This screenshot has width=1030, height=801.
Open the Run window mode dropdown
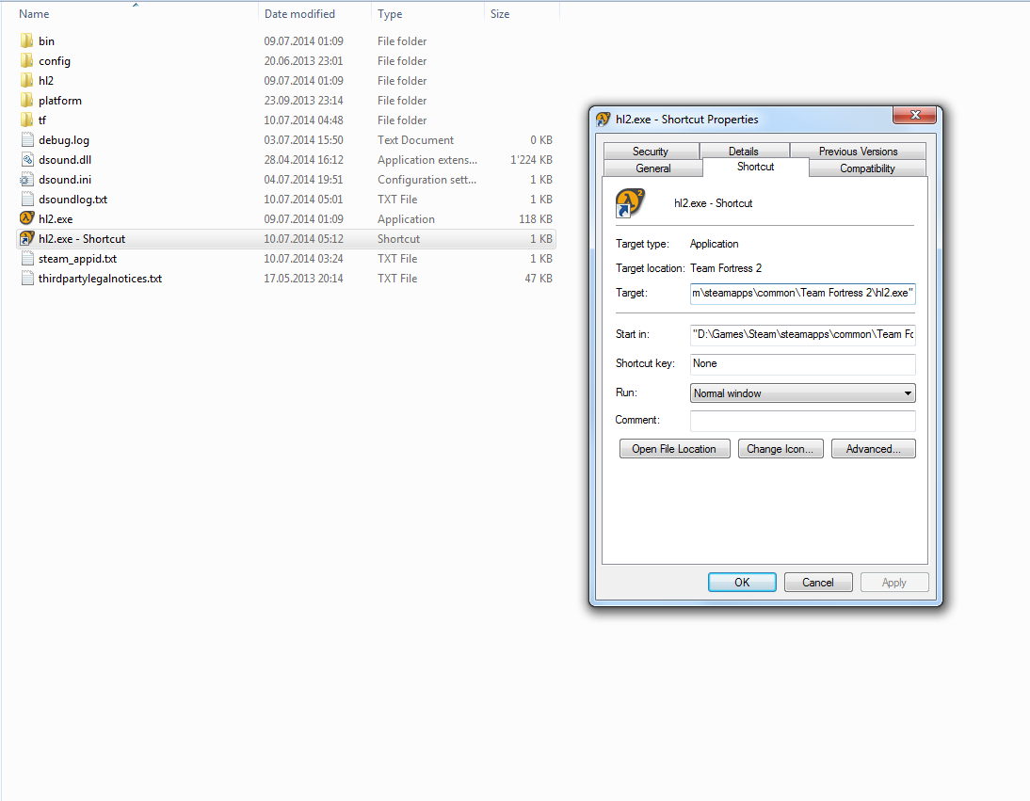tap(803, 392)
